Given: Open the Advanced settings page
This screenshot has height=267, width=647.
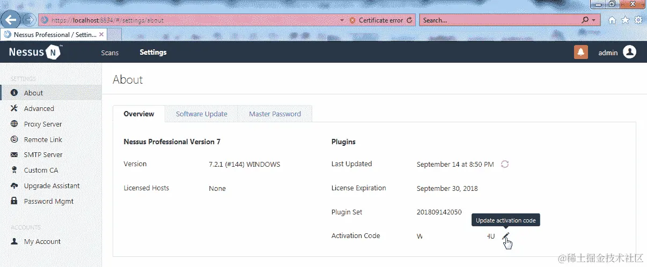Looking at the screenshot, I should pyautogui.click(x=51, y=108).
